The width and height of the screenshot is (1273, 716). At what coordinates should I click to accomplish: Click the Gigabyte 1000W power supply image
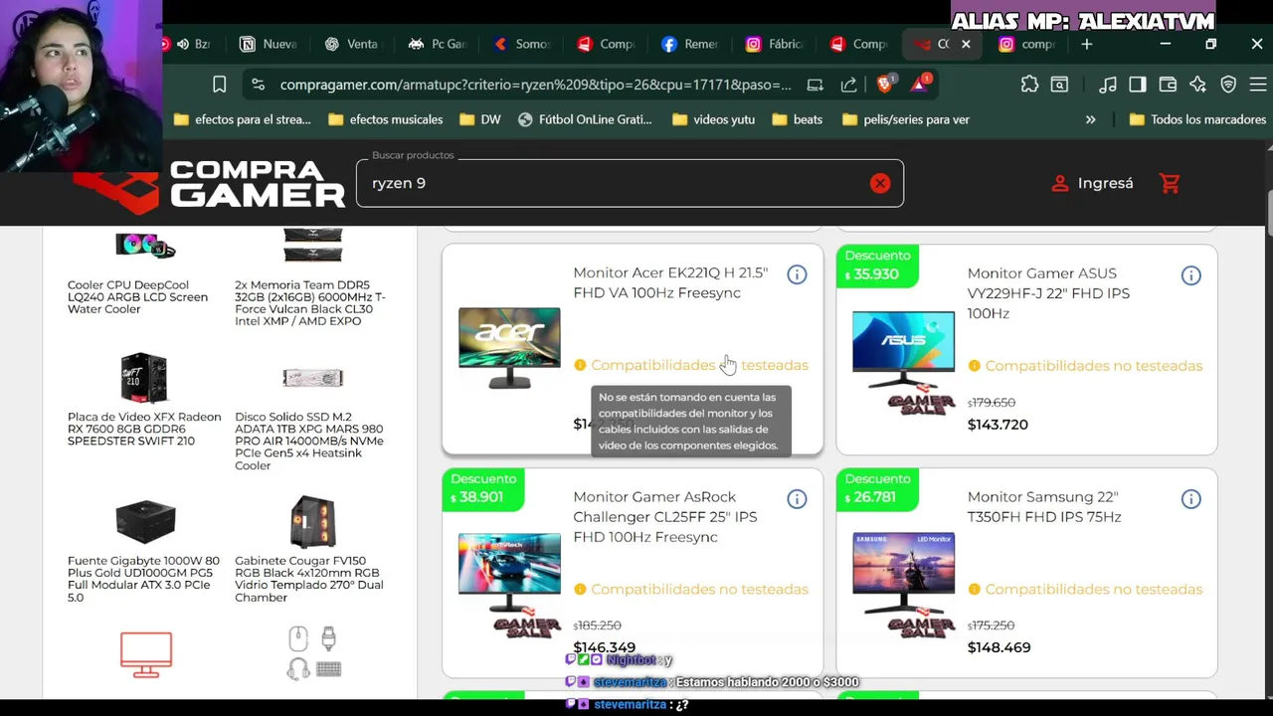click(x=145, y=521)
